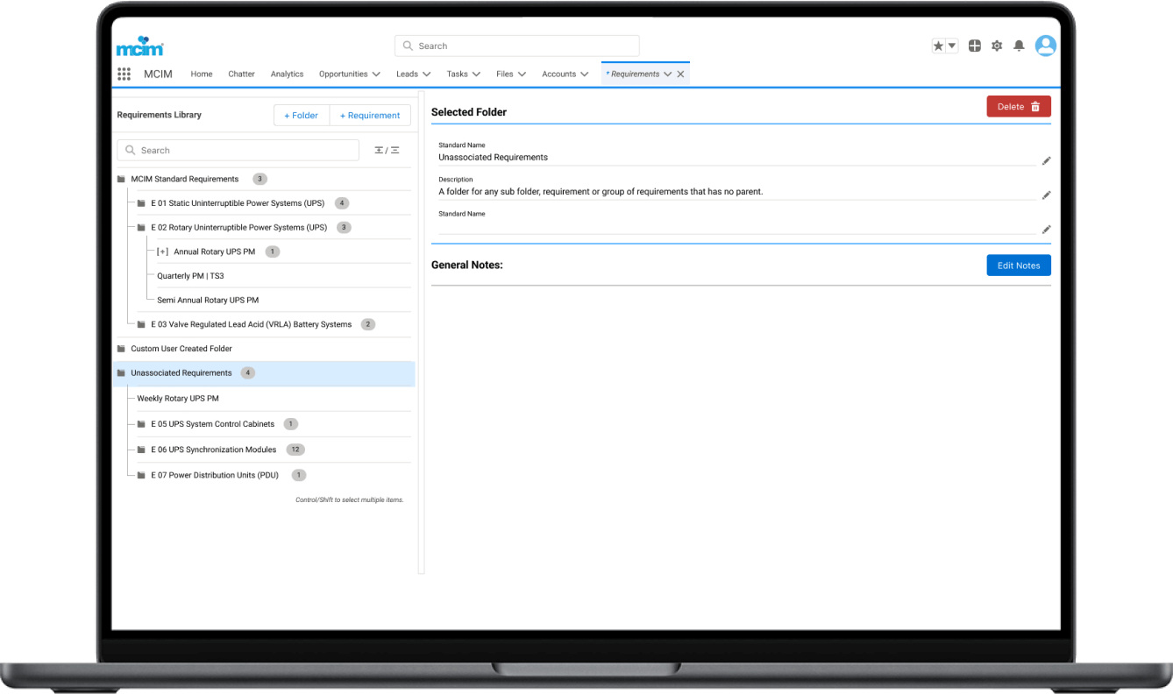Open the Tasks menu chevron
Screen dimensions: 1173x694
point(476,74)
